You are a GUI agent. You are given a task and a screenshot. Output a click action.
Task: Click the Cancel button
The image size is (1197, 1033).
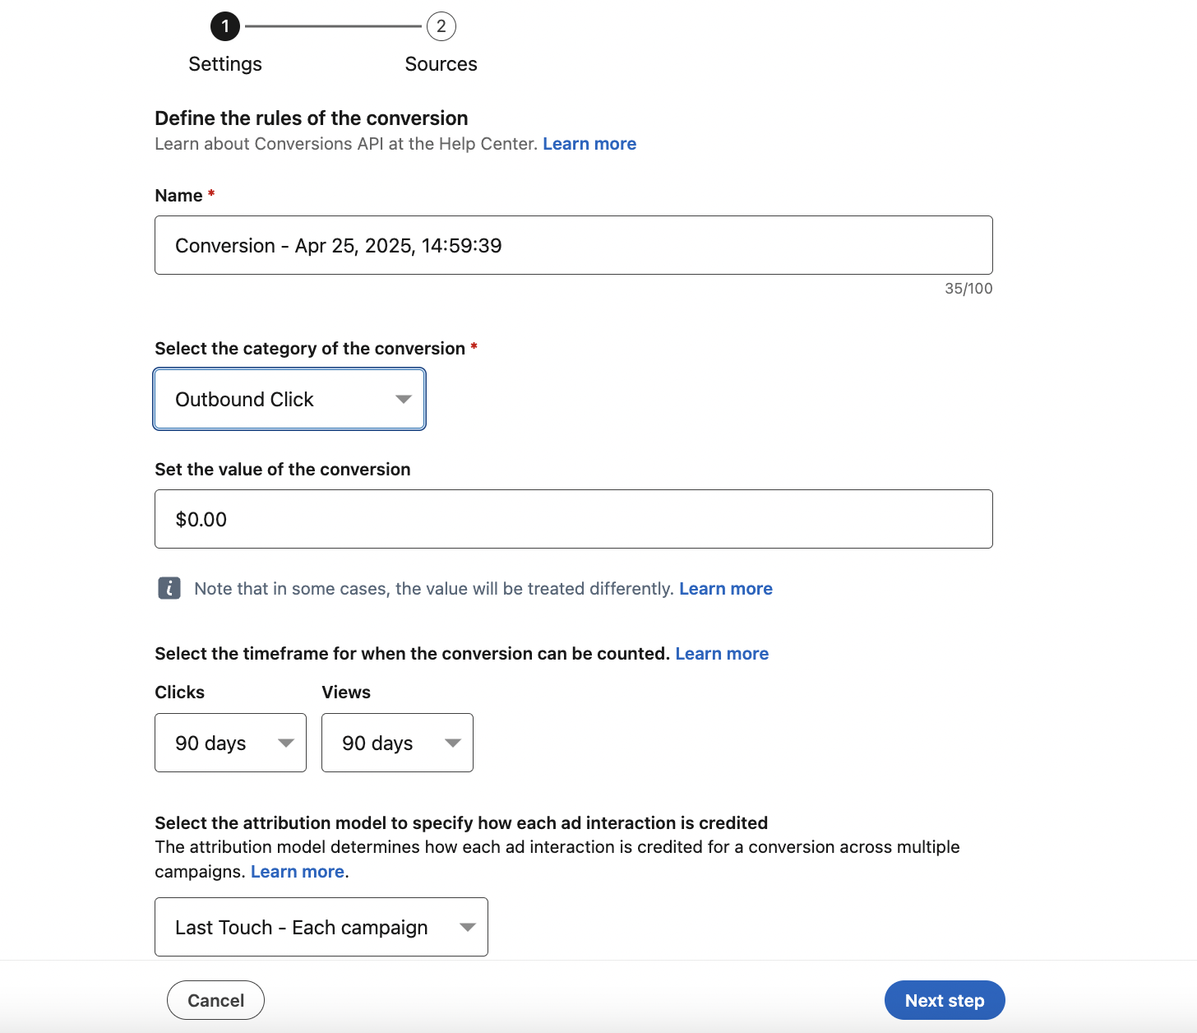point(216,1000)
